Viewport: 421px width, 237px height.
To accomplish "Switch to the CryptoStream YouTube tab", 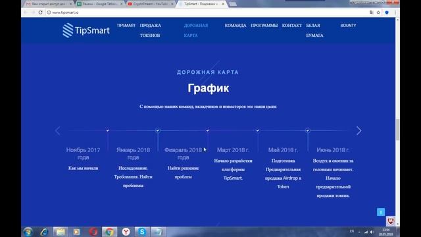I will click(151, 4).
